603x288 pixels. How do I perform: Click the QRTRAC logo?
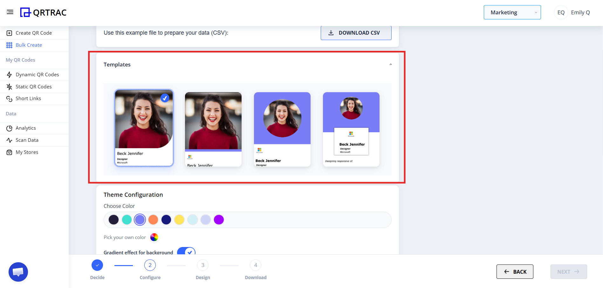[43, 12]
